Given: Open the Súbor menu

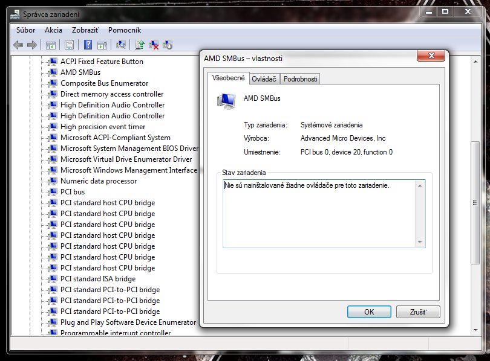Looking at the screenshot, I should pyautogui.click(x=25, y=30).
